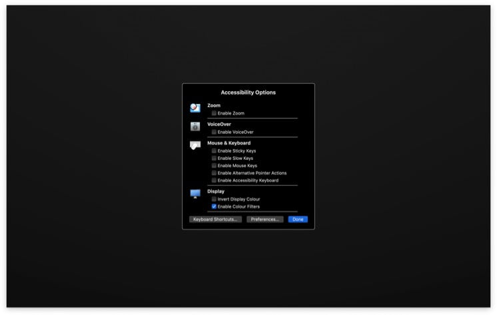Tick the Enable Slow Keys box

tap(214, 158)
